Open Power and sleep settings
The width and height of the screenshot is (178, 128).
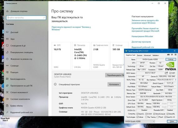click(x=19, y=59)
